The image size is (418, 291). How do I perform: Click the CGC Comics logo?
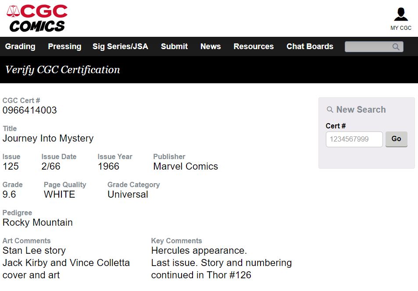[37, 18]
